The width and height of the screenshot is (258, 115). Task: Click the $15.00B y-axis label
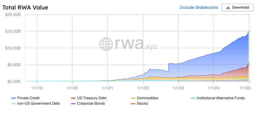pyautogui.click(x=13, y=31)
